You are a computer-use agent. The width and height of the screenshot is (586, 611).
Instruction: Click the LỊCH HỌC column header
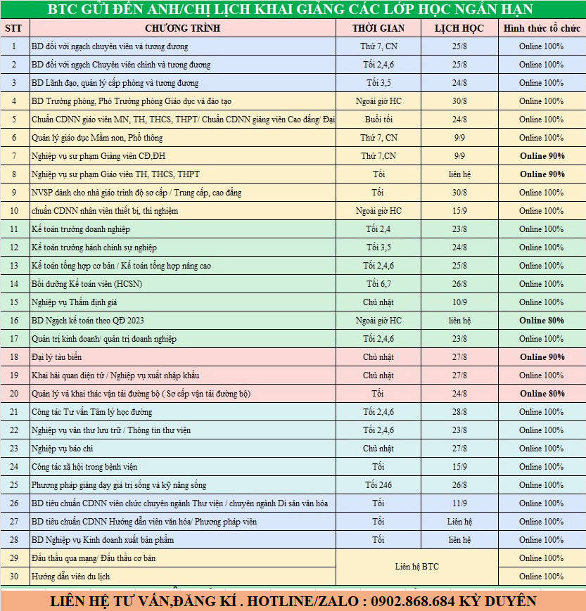click(x=459, y=28)
